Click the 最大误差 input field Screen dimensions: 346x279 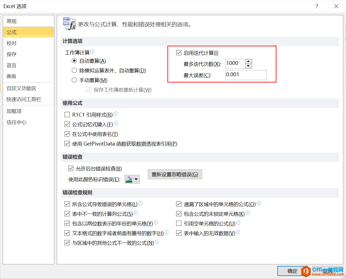pyautogui.click(x=246, y=75)
